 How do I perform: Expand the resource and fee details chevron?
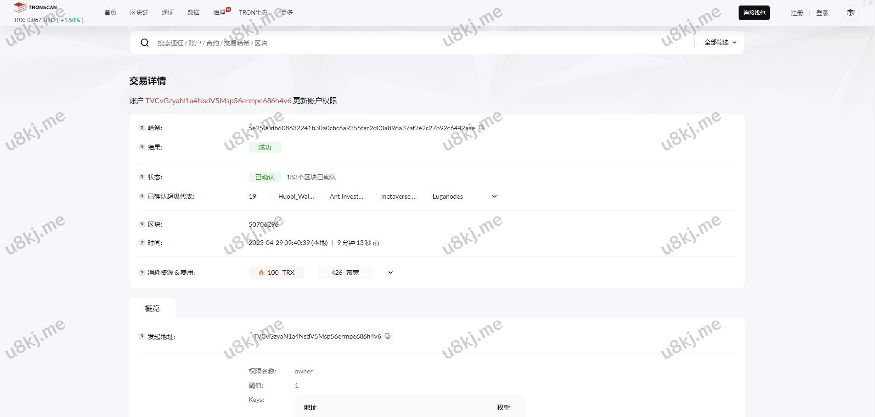pyautogui.click(x=390, y=272)
